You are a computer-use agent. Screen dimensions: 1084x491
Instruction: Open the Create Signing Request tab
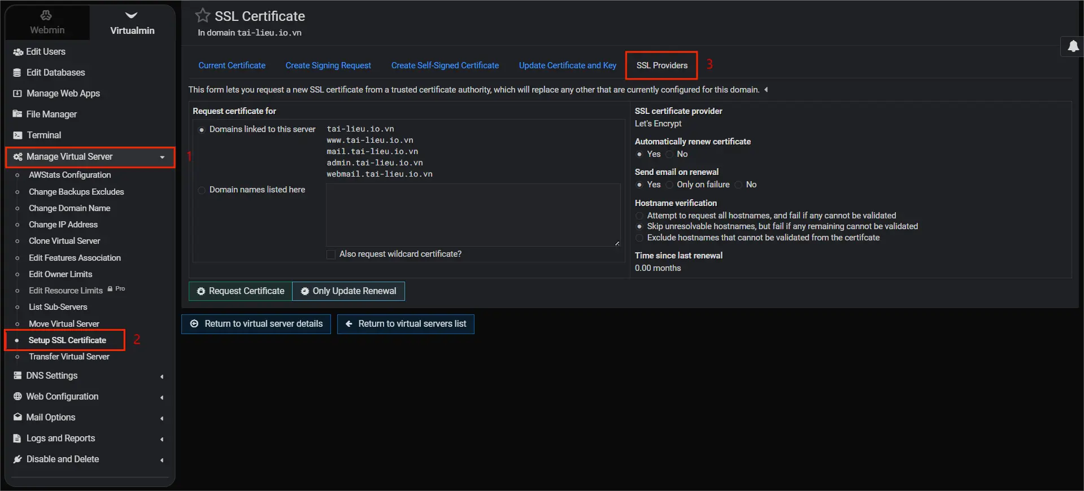point(328,65)
